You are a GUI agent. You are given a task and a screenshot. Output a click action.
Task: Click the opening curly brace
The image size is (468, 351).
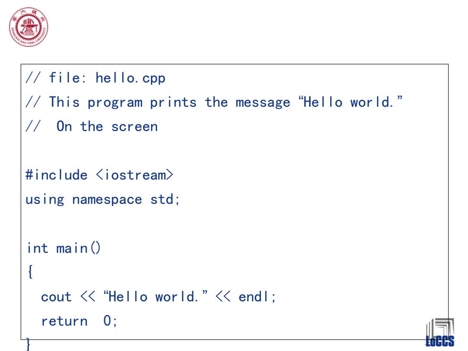coord(30,272)
